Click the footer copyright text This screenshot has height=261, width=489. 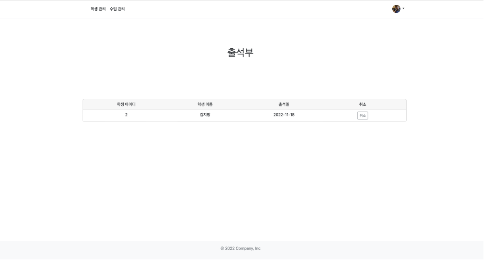point(241,249)
